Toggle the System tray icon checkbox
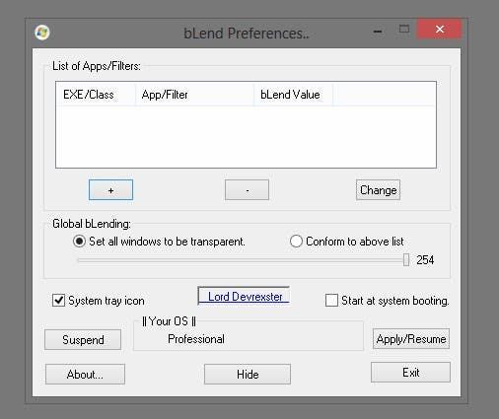The height and width of the screenshot is (419, 499). tap(58, 301)
